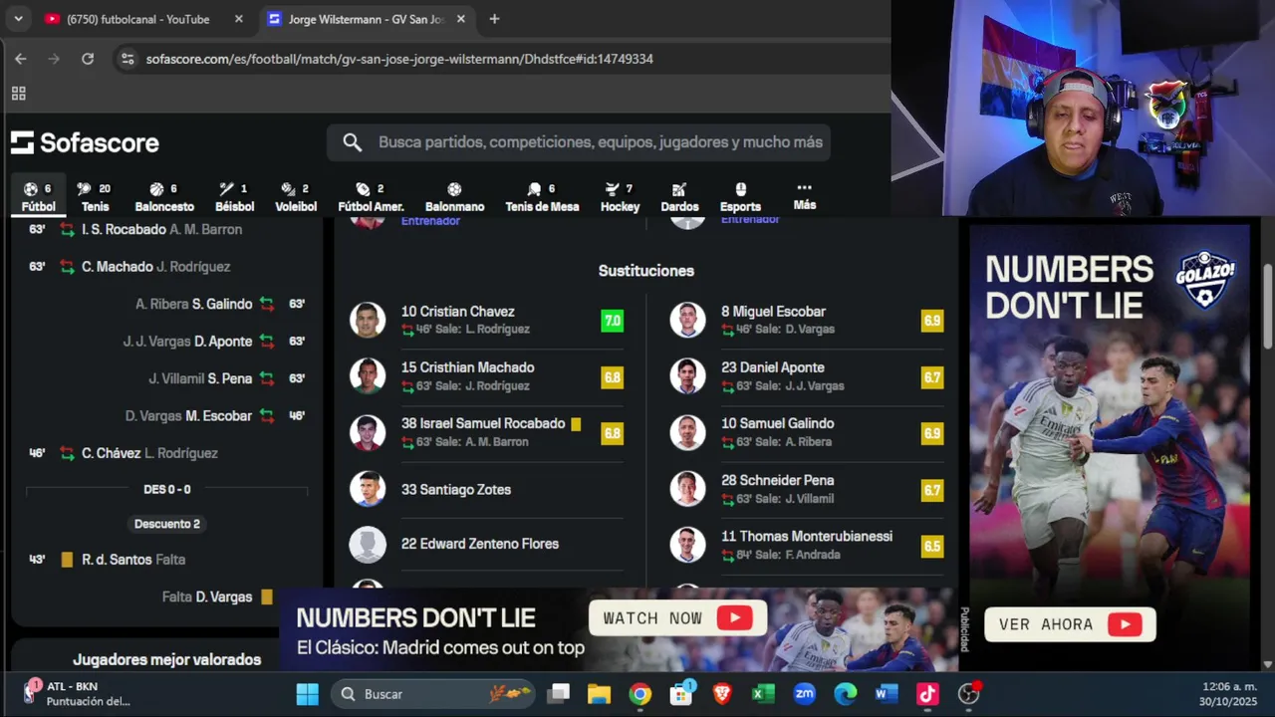Click substitution icon beside D. Aponte
The height and width of the screenshot is (717, 1275).
tap(267, 342)
